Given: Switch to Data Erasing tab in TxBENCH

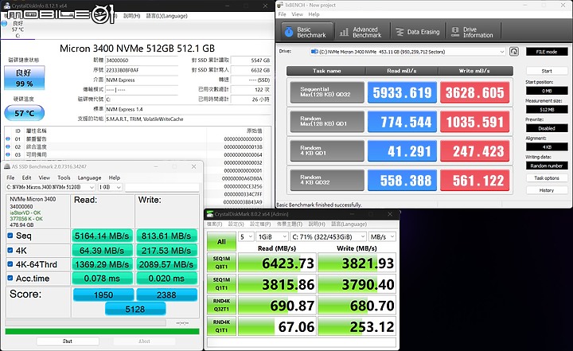Looking at the screenshot, I should [x=418, y=32].
